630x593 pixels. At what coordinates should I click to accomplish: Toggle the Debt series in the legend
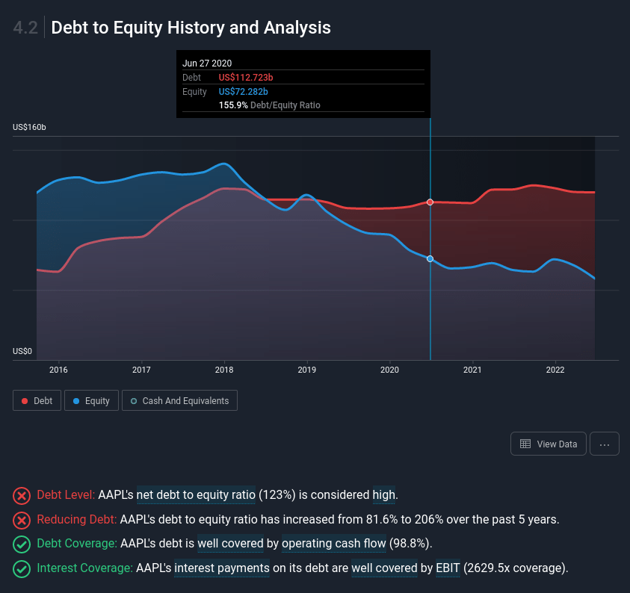click(36, 400)
